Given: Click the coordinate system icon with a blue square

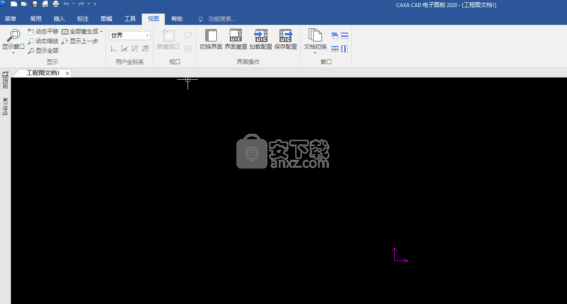Looking at the screenshot, I should (x=135, y=49).
